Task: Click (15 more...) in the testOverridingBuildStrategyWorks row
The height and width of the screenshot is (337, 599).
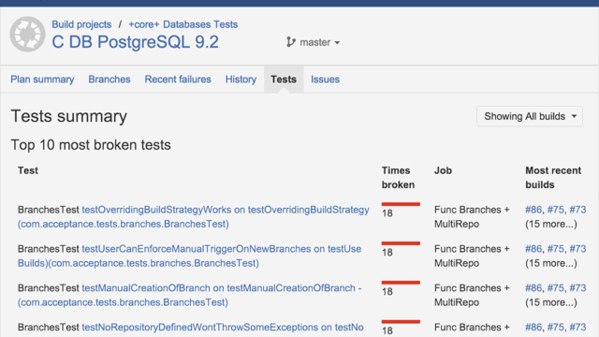Action: click(x=551, y=224)
